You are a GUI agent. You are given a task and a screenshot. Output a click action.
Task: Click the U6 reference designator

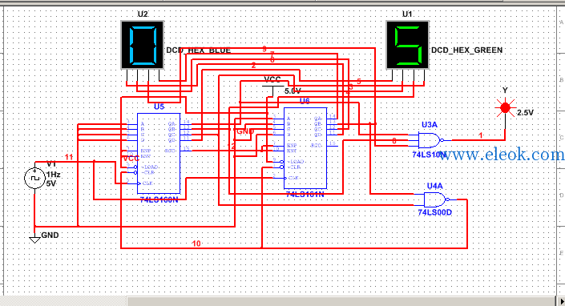click(x=305, y=101)
